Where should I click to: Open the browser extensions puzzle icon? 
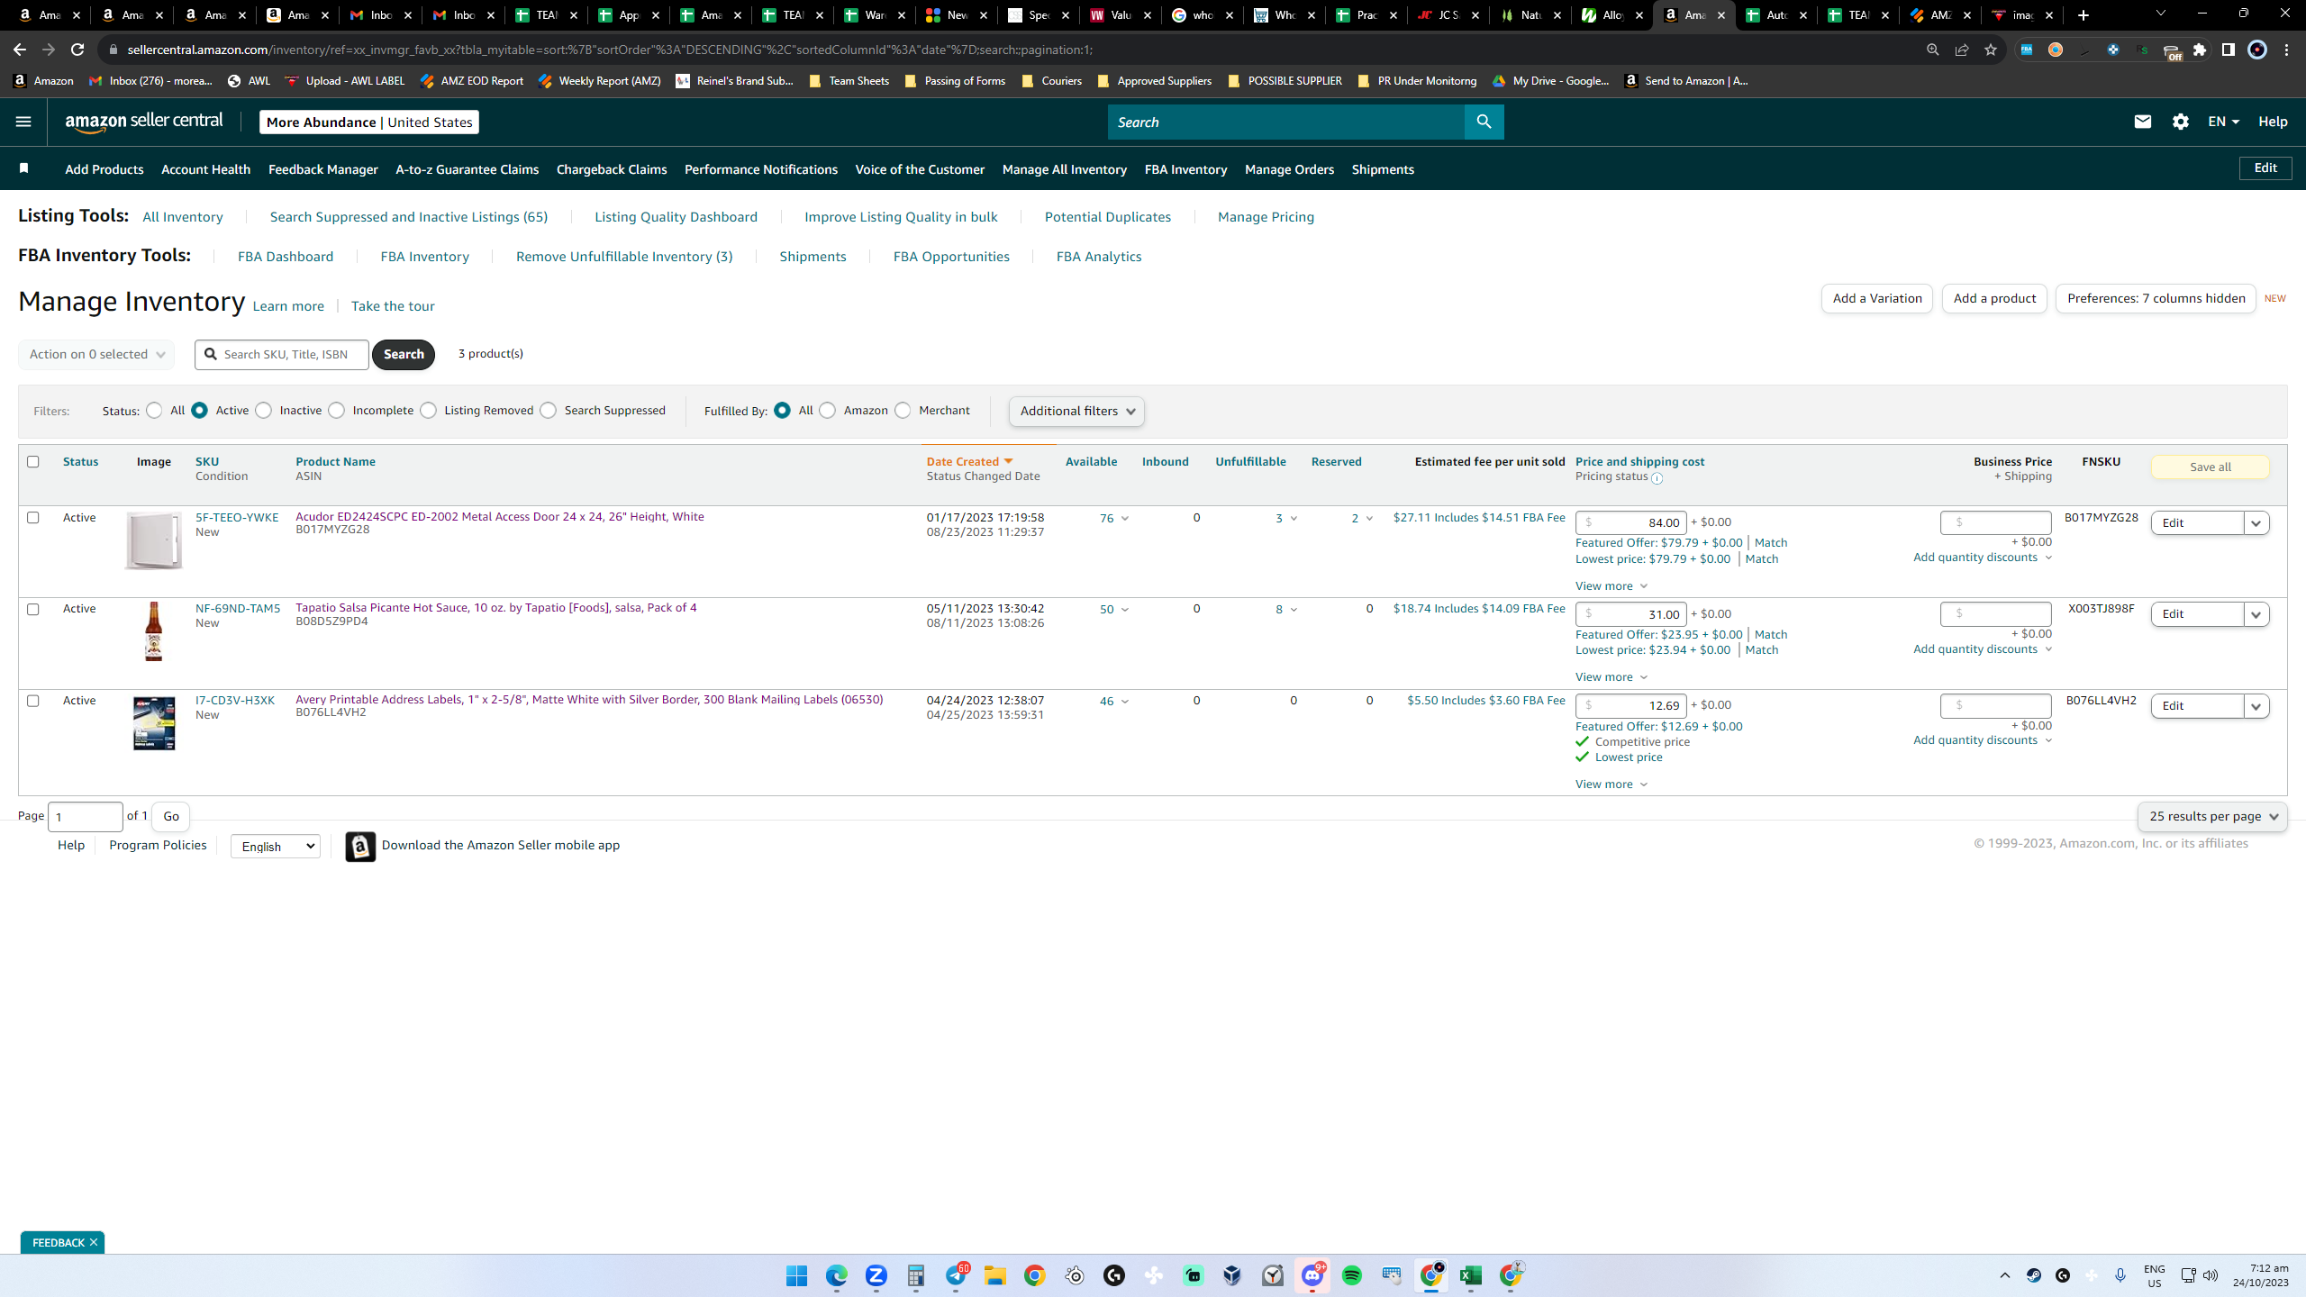click(x=2200, y=50)
